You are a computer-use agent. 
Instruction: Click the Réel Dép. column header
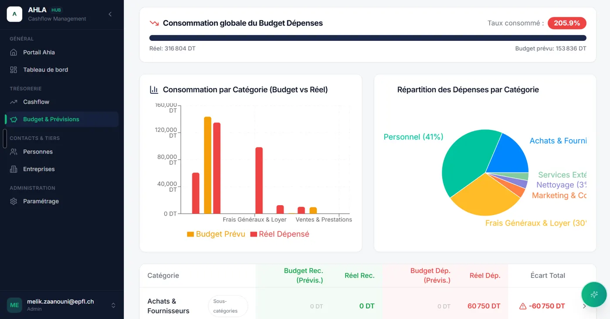485,276
